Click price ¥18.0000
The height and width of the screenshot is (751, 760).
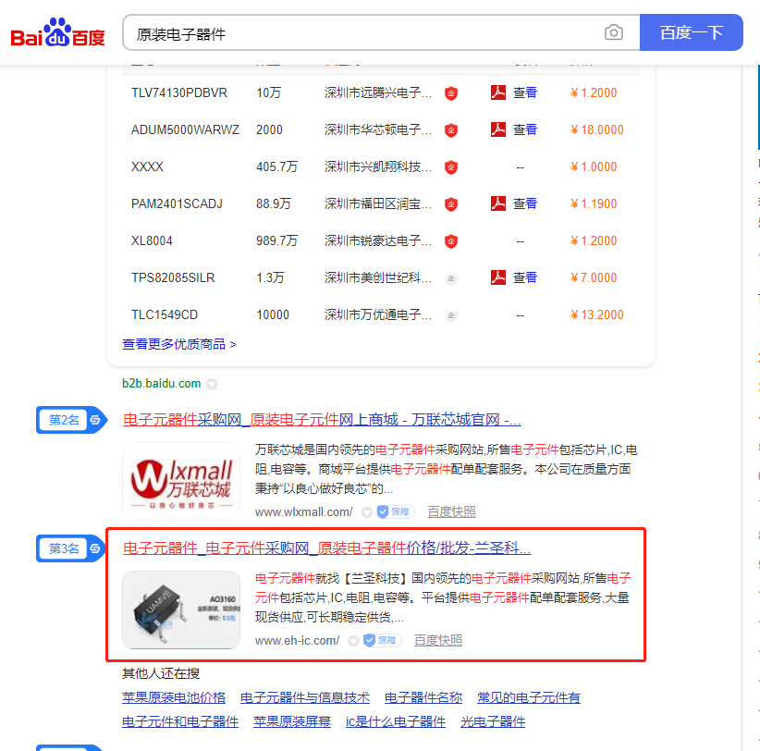(x=596, y=129)
